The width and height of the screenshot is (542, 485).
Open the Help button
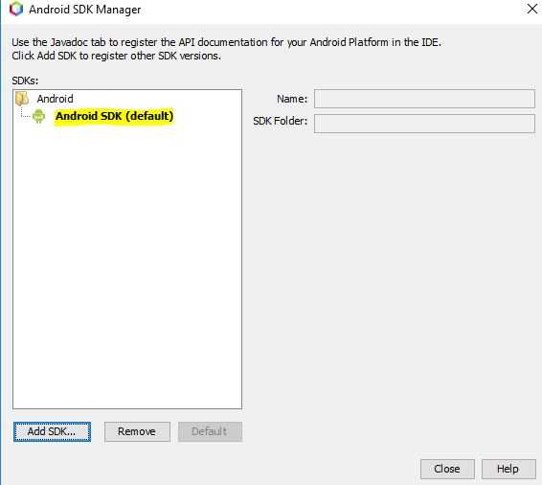508,469
